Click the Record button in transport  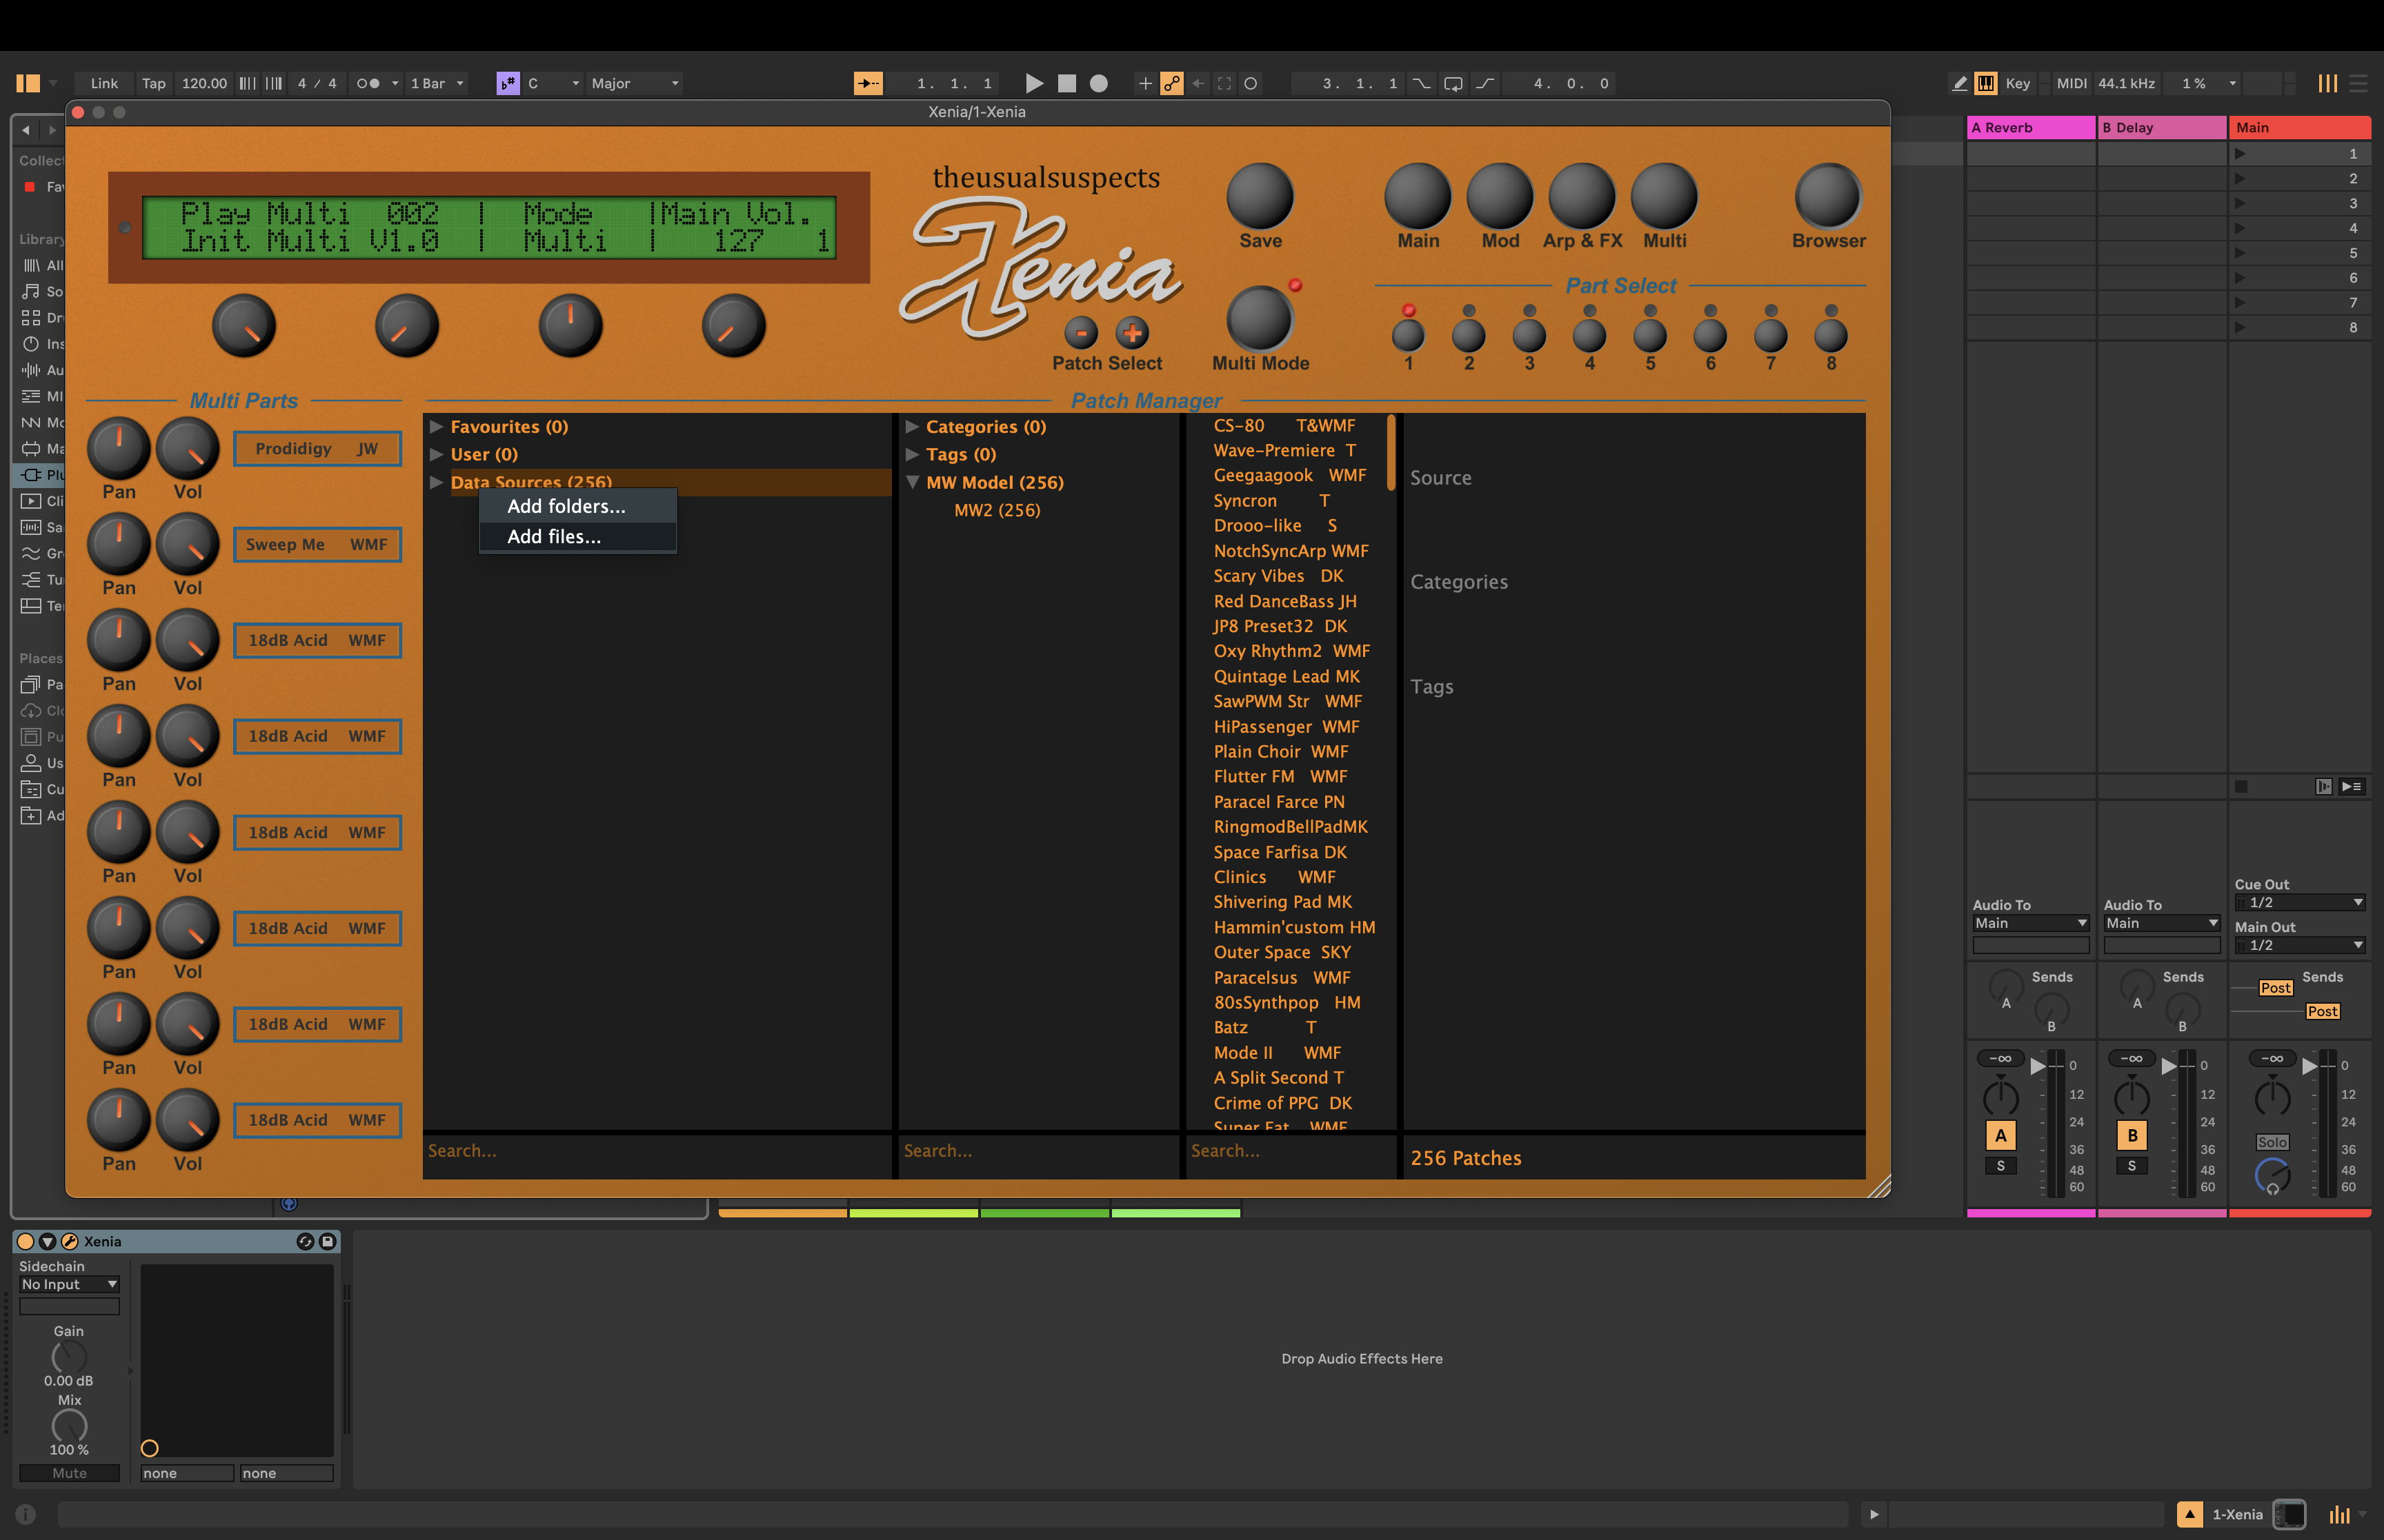tap(1098, 83)
